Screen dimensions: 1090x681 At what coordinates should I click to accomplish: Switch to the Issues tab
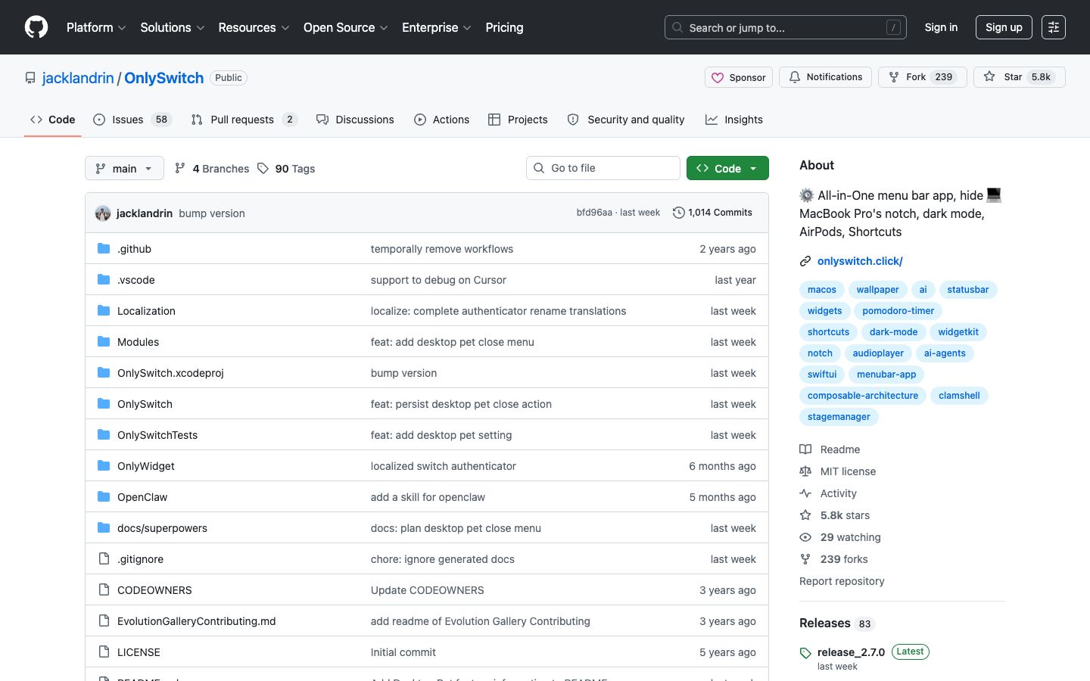click(x=132, y=120)
